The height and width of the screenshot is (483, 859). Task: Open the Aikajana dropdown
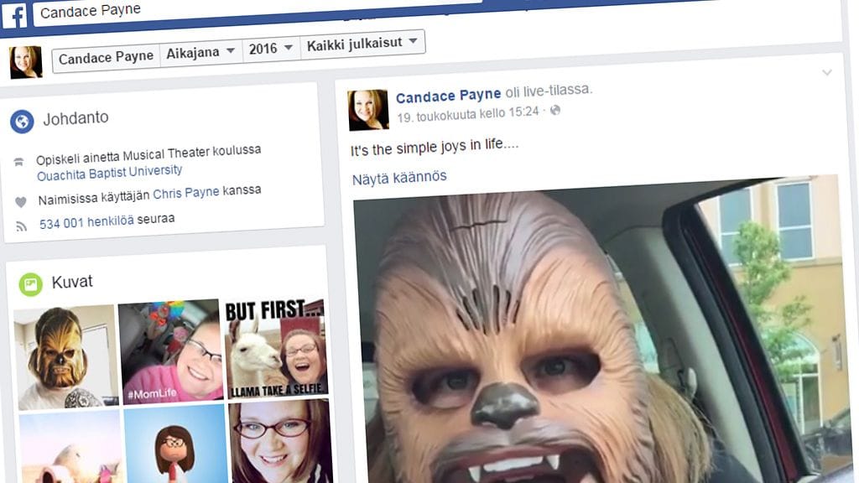point(200,52)
